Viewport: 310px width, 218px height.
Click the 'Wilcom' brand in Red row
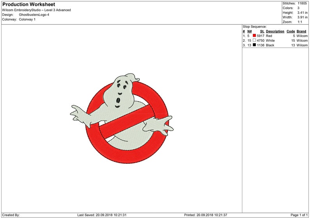(302, 36)
